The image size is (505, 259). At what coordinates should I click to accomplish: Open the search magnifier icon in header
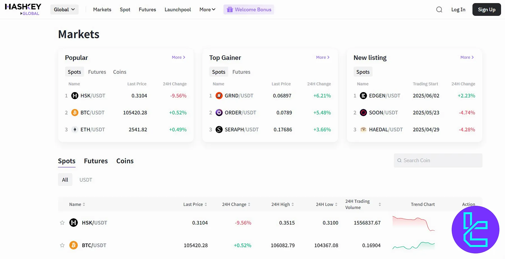(x=439, y=10)
